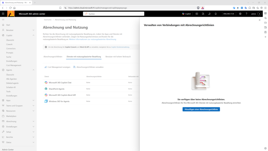Viewport: 268px width, 151px height.
Task: Open Cloud Shell icon in header
Action: 197,14
